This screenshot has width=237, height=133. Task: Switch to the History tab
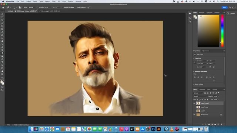click(x=215, y=89)
